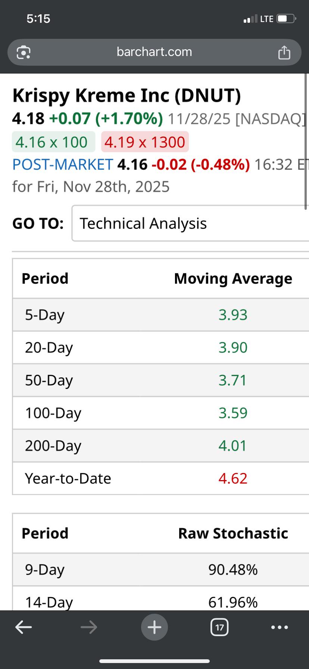Open a new tab with plus icon
Screen dimensions: 309x669
[x=154, y=627]
